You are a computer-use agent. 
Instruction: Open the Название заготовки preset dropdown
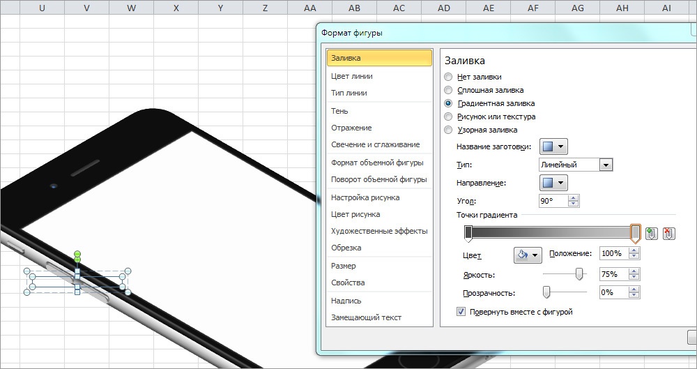553,146
